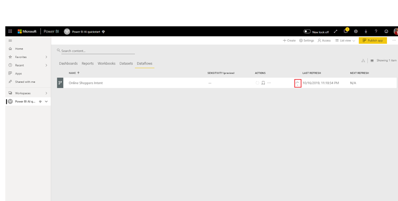
Task: Expand the Favorites flyout chevron
Action: [46, 57]
